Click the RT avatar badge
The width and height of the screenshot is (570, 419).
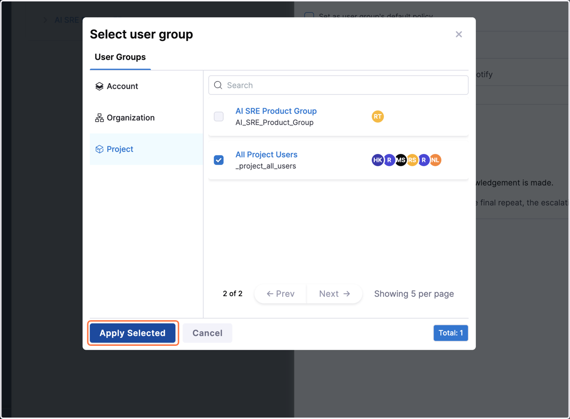[378, 116]
